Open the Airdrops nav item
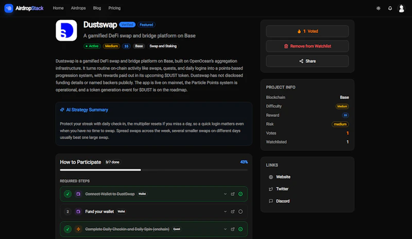This screenshot has height=239, width=412. tap(78, 8)
